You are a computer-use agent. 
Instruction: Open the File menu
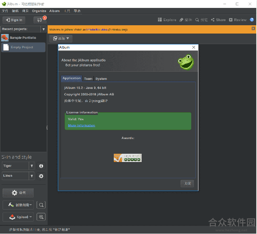(x=5, y=11)
